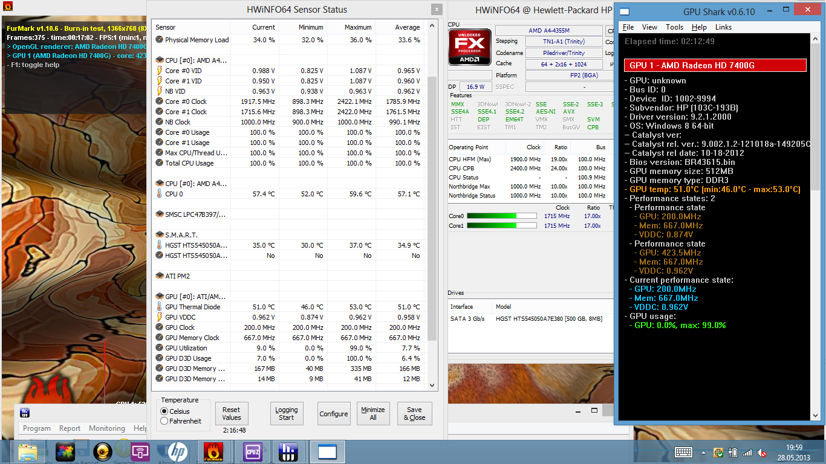Click the S.M.A.R.T. group chip icon
Viewport: 826px width, 464px height.
[x=160, y=235]
